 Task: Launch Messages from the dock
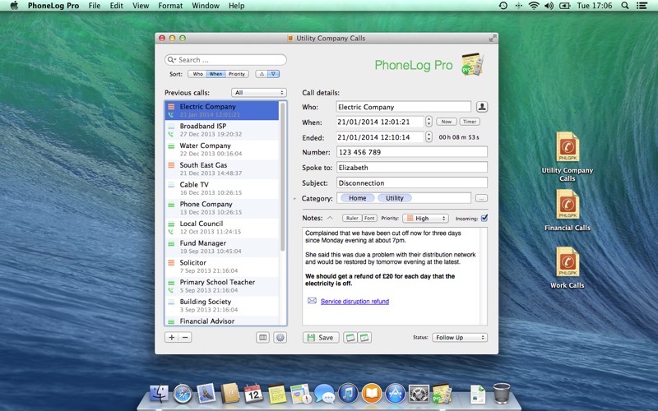pos(324,394)
